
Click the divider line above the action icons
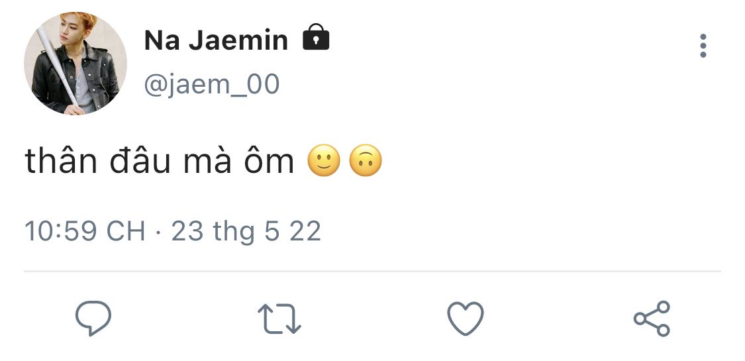point(372,271)
